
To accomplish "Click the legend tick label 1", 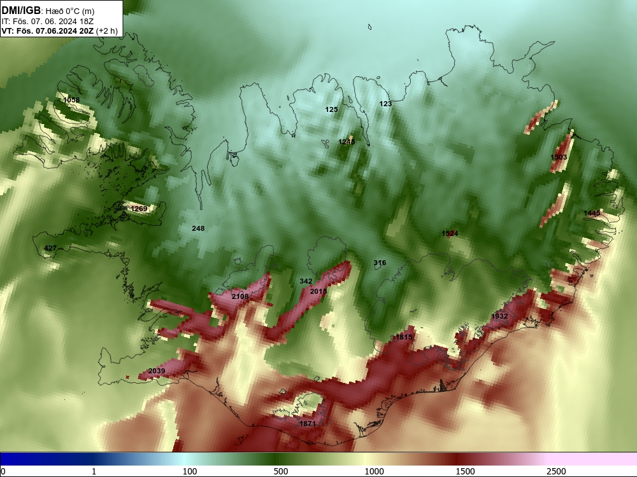I will 94,471.
